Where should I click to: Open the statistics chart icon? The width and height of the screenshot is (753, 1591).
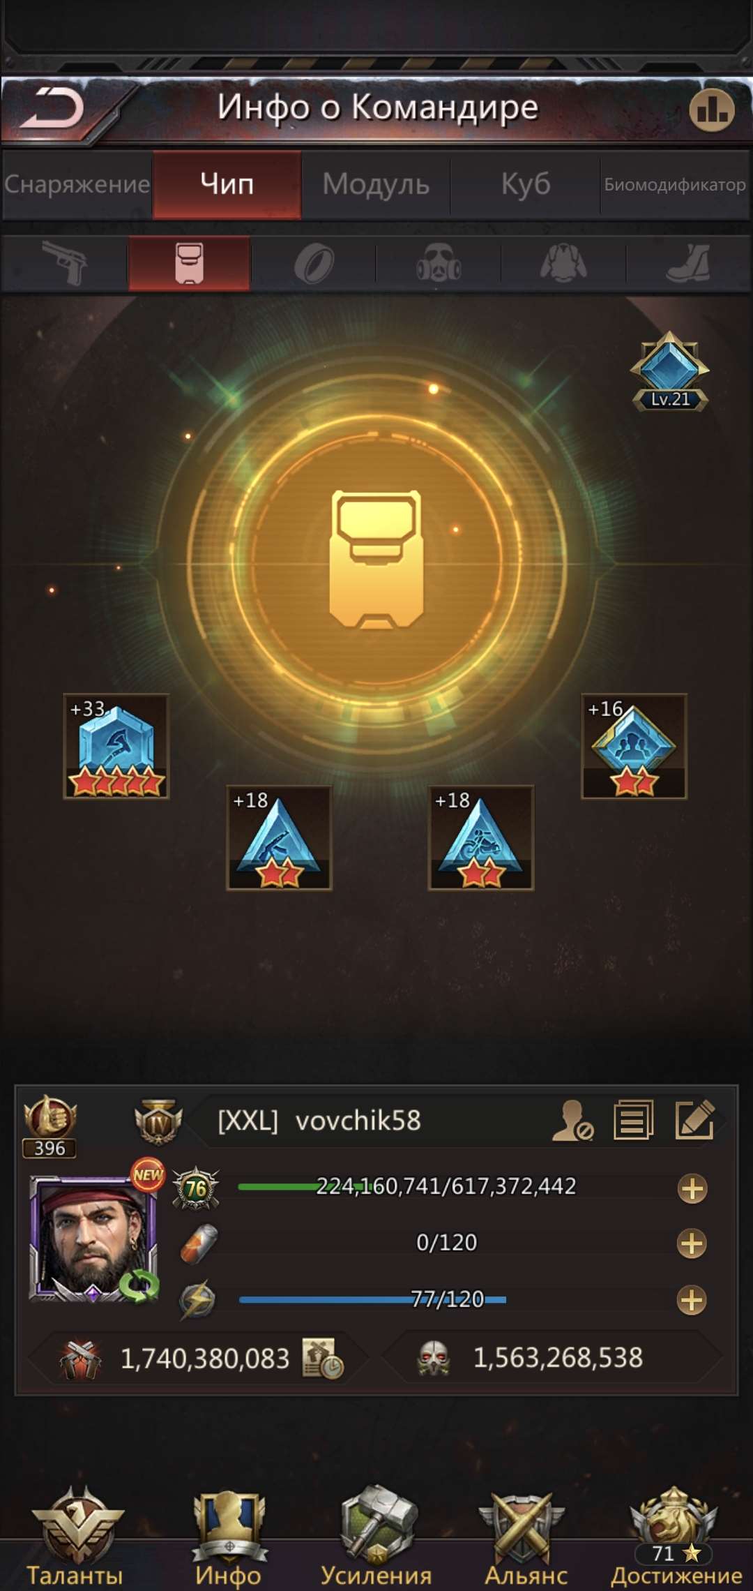(x=712, y=110)
